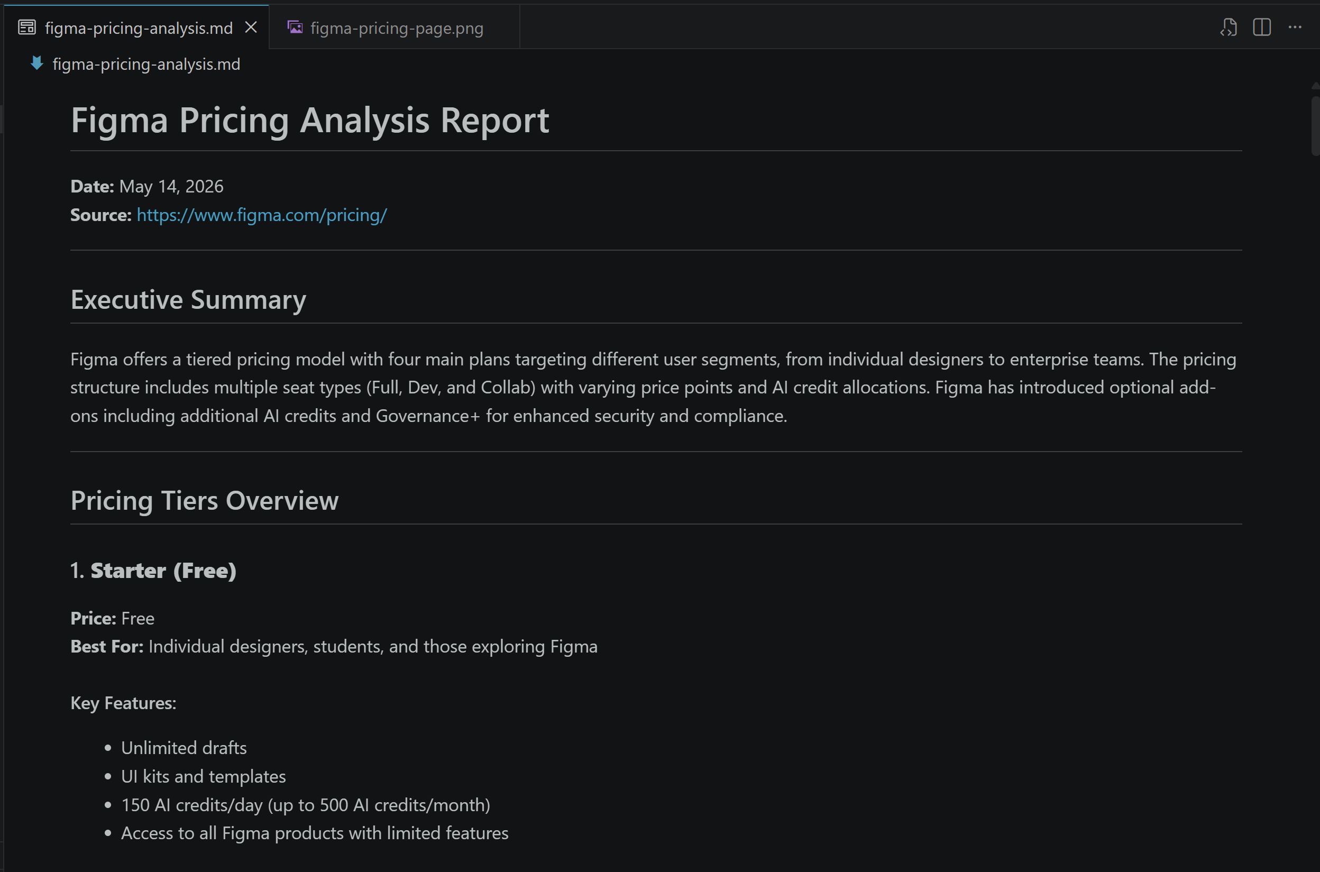This screenshot has width=1320, height=872.
Task: Click the breadcrumb markdown file icon
Action: (x=36, y=63)
